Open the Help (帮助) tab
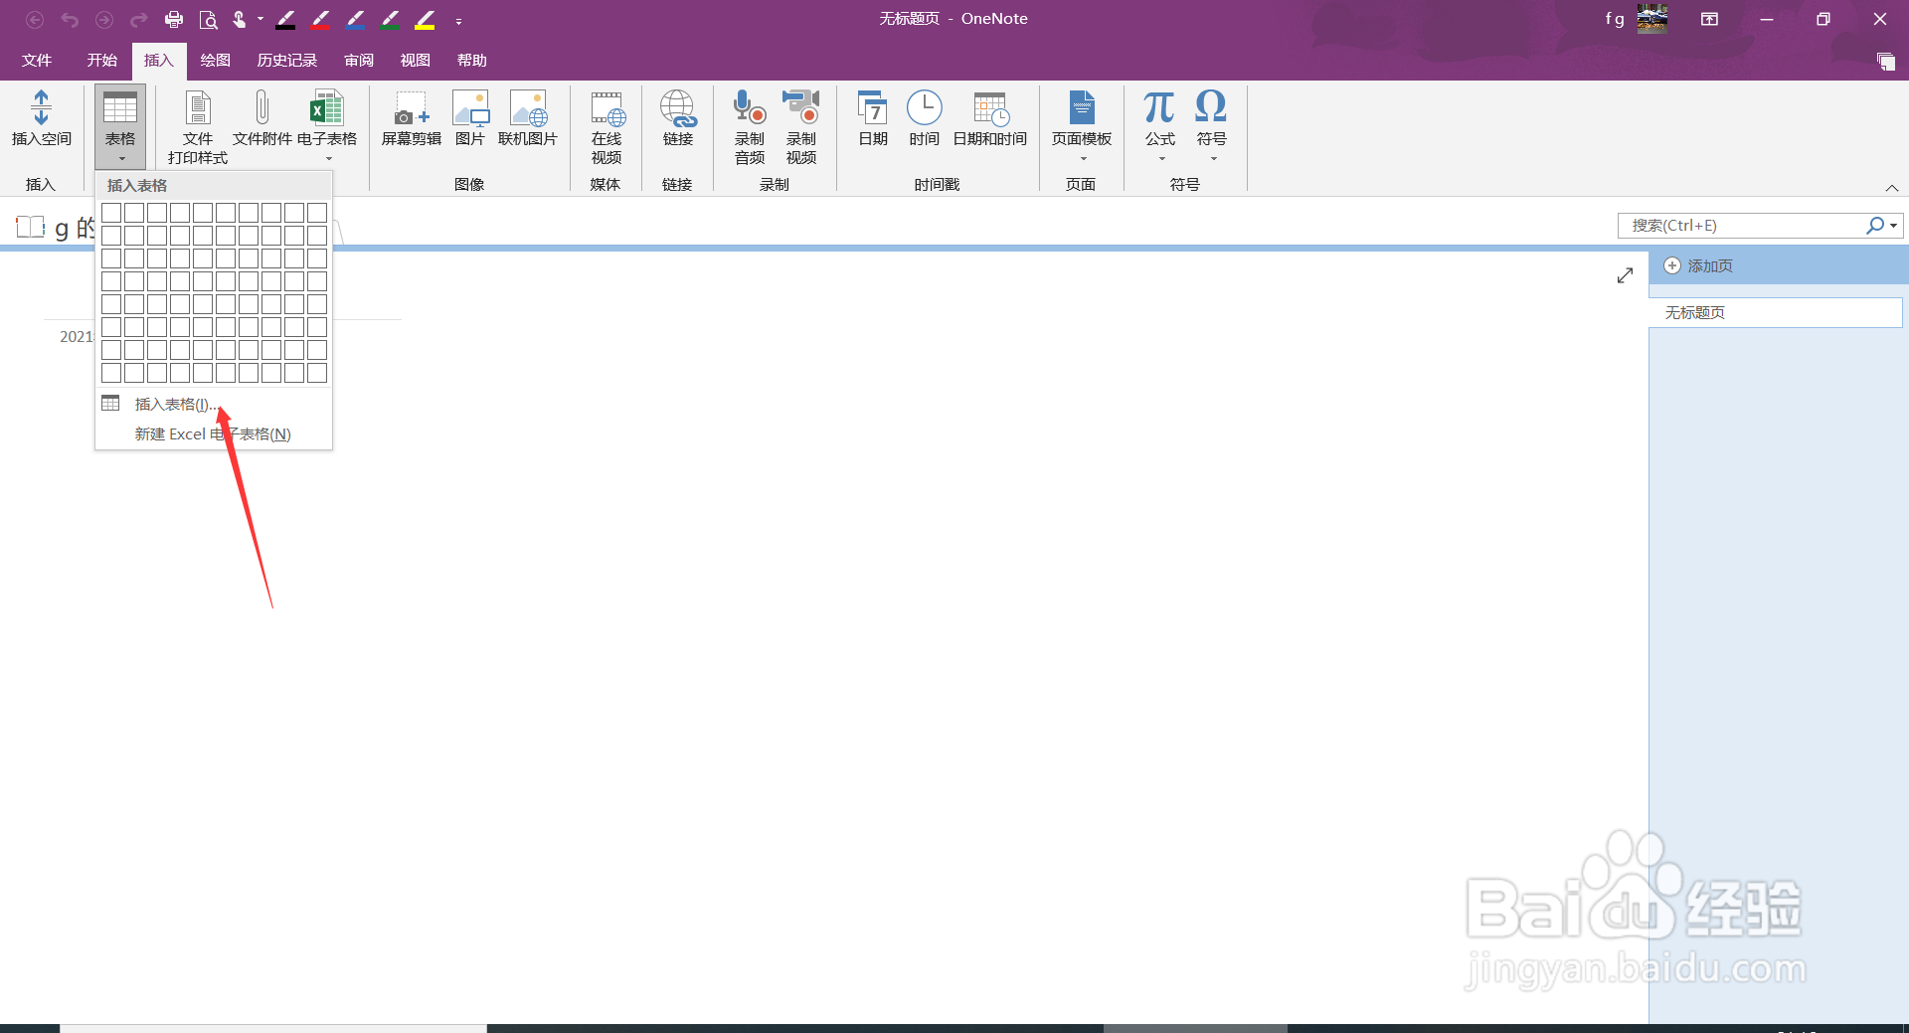The height and width of the screenshot is (1033, 1909). 472,61
